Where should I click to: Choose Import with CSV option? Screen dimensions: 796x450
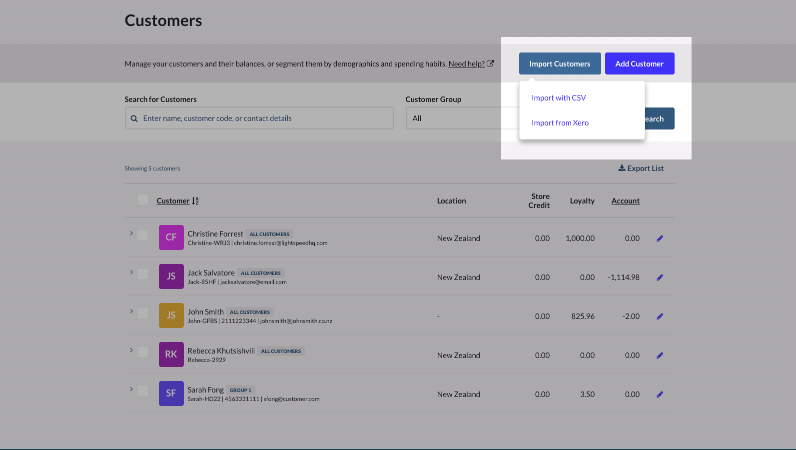point(559,98)
